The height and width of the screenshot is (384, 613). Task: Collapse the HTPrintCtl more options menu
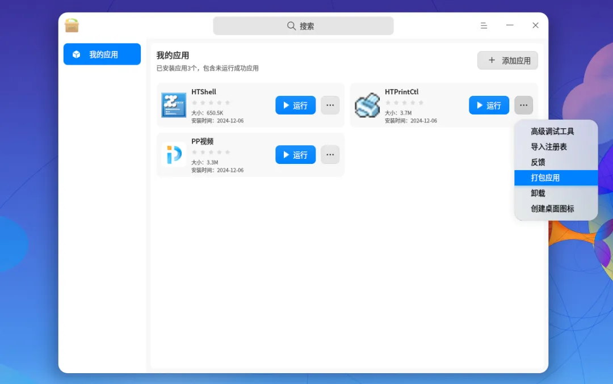523,105
